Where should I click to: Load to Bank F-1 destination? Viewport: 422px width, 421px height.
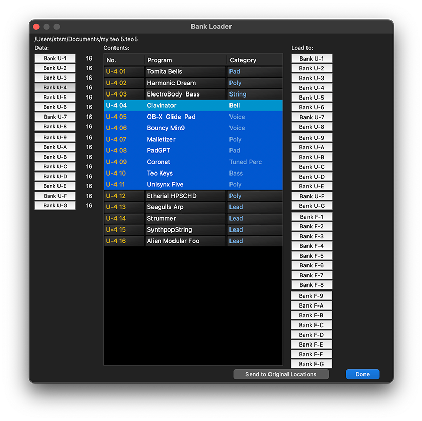[312, 217]
